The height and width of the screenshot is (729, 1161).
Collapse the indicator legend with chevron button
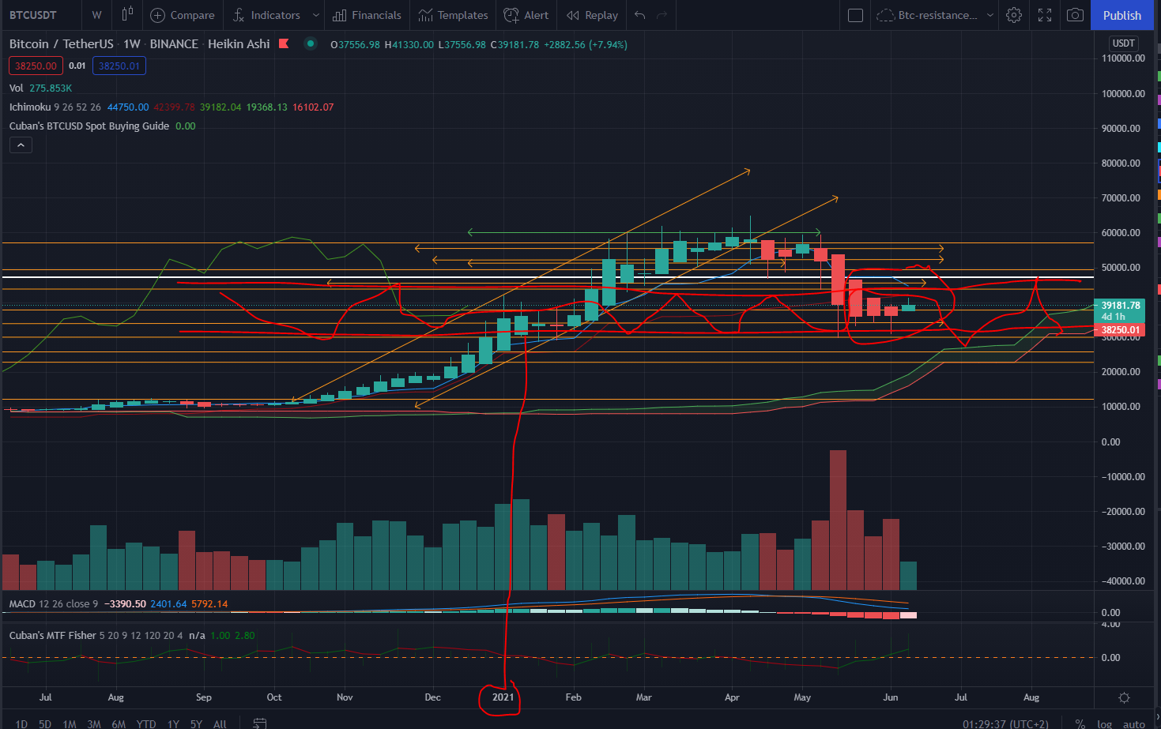click(x=21, y=145)
